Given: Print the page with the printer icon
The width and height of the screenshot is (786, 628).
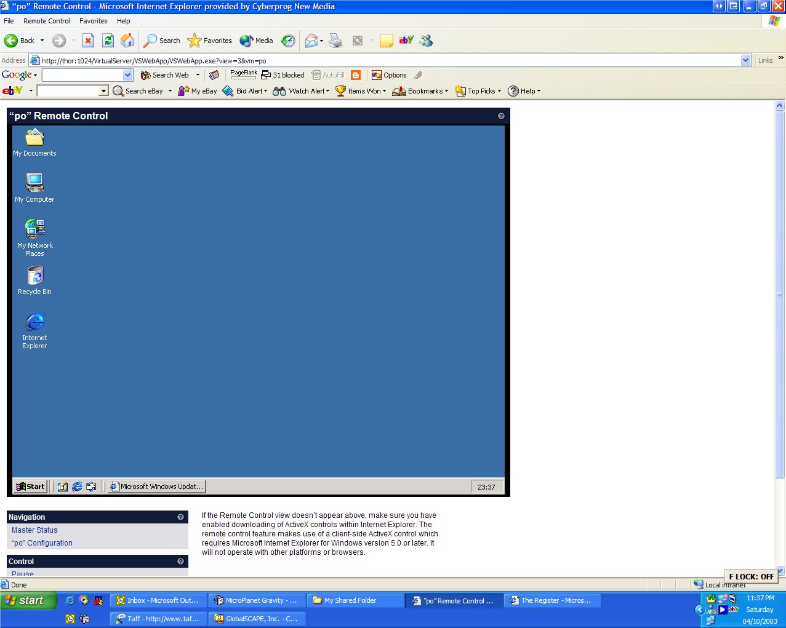Looking at the screenshot, I should click(x=335, y=41).
